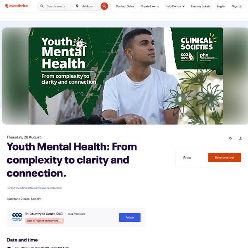Viewport: 248px width, 248px height.
Task: Click the magnifier icon in search box
Action: tap(42, 6)
